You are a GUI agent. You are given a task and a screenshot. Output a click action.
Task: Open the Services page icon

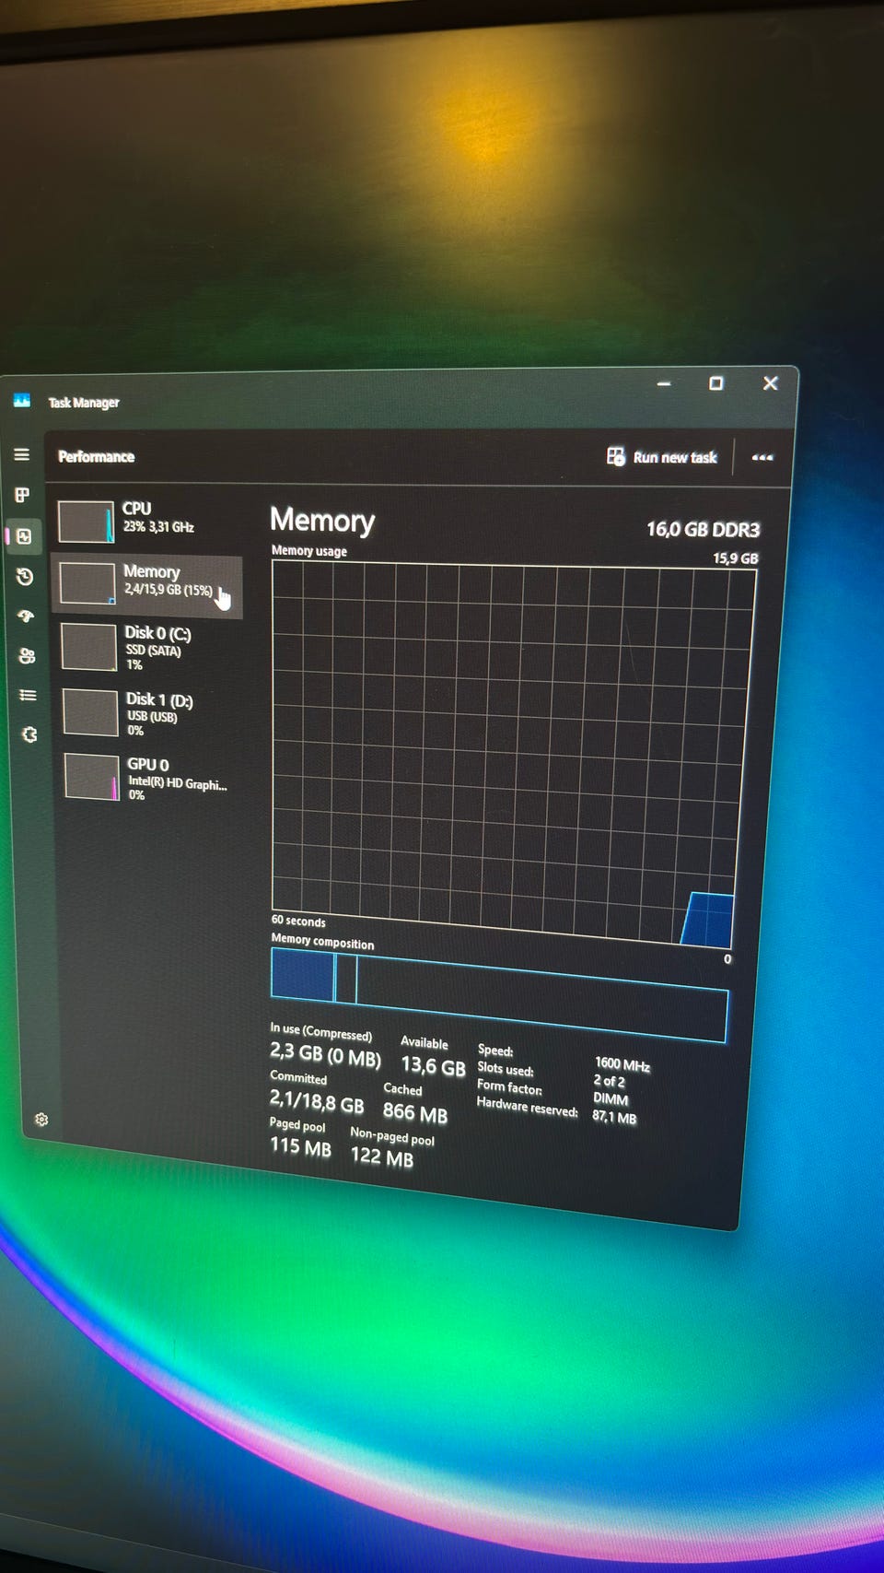click(x=29, y=734)
